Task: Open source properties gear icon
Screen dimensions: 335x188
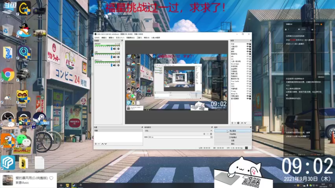Action: pos(238,123)
